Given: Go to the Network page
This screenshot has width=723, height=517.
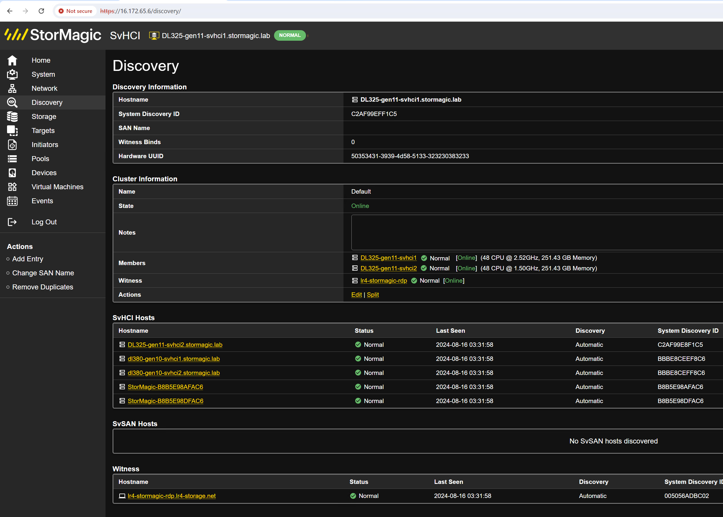Looking at the screenshot, I should tap(44, 88).
